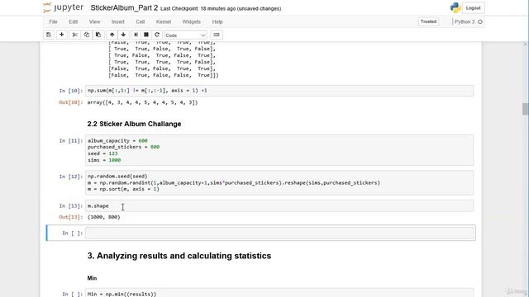Click the sims = 1000 line
529x297 pixels.
tap(104, 160)
